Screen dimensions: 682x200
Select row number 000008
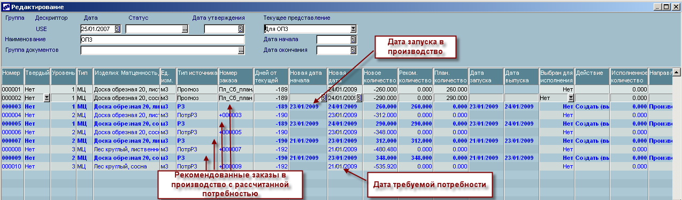(12, 149)
